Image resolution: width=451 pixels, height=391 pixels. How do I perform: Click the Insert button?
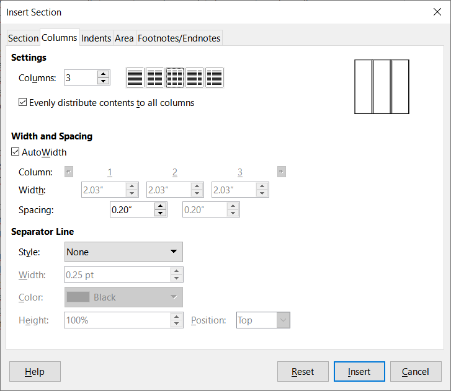point(359,371)
